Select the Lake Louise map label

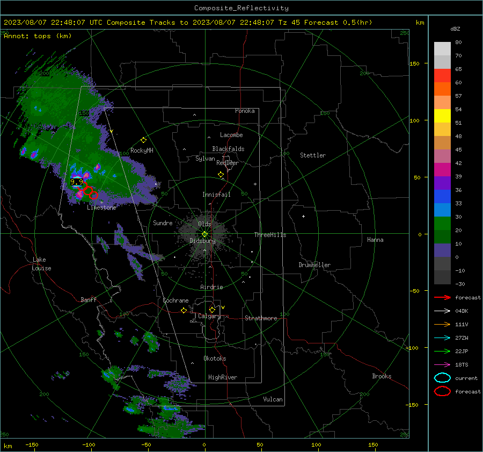tap(41, 264)
